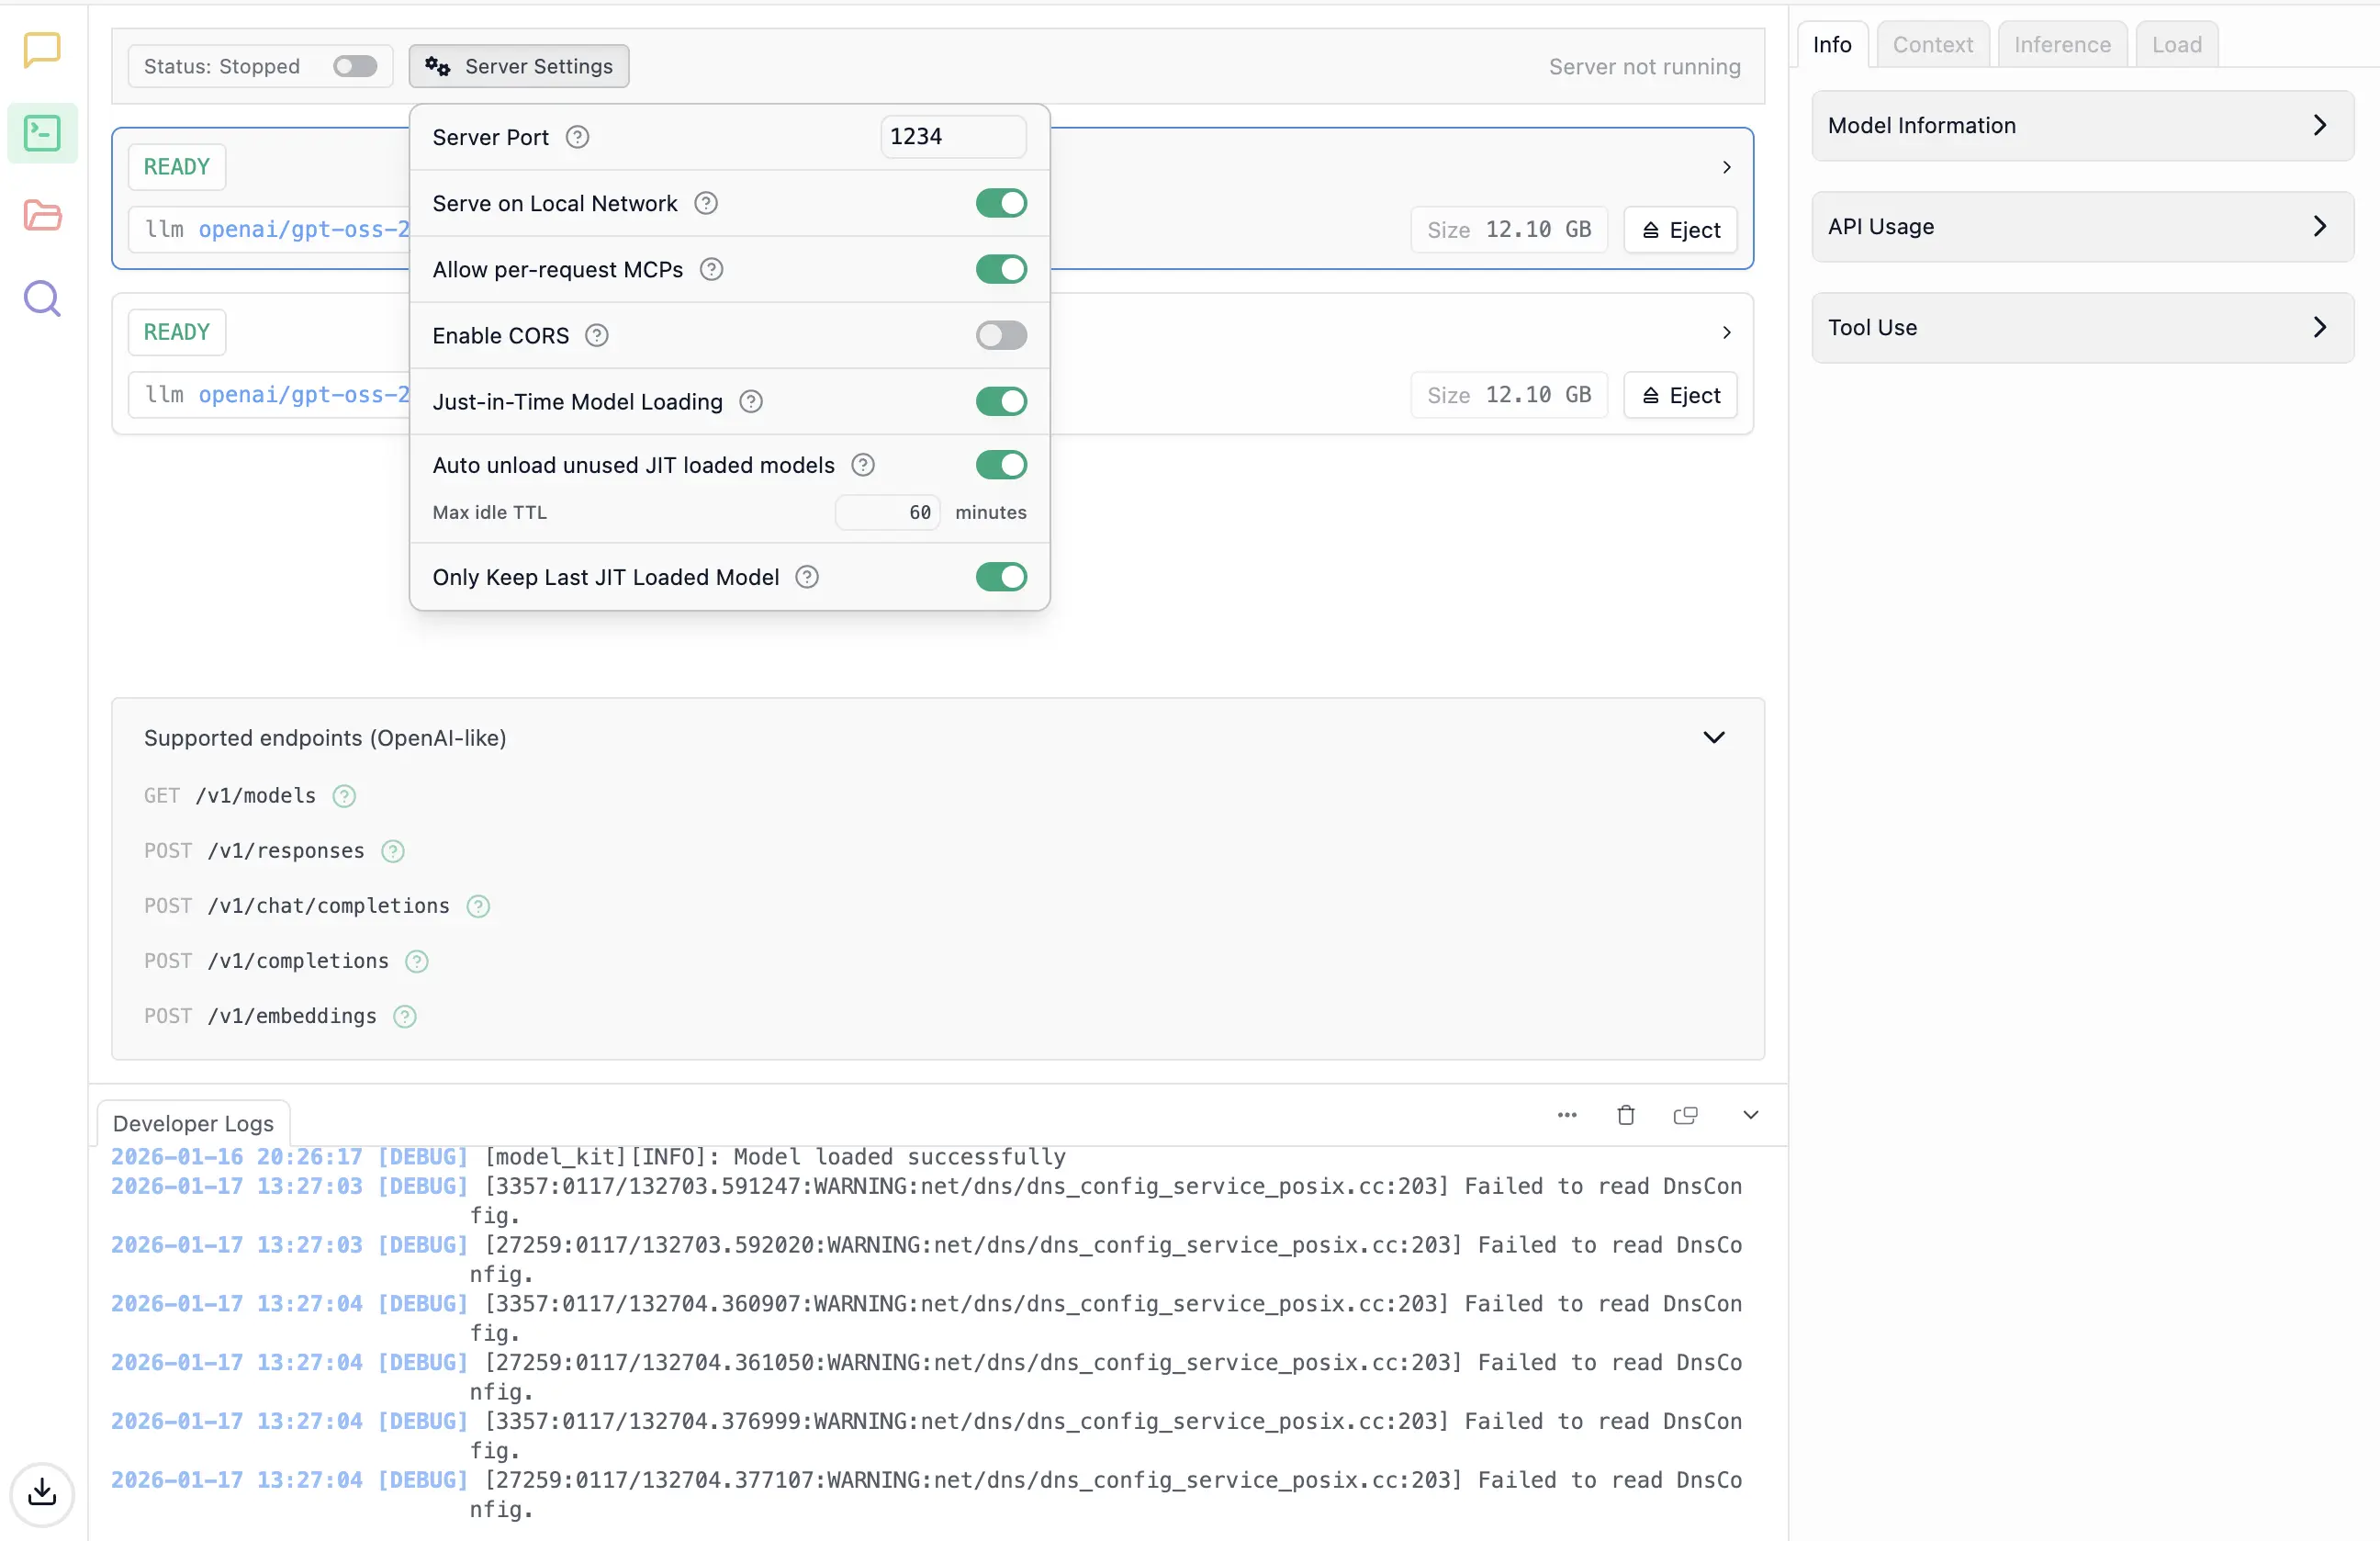Screen dimensions: 2380x1541
Task: Collapse the Supported endpoints section
Action: click(1714, 737)
